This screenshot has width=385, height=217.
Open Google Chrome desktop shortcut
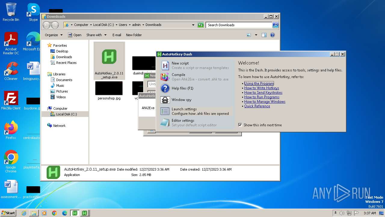[11, 162]
